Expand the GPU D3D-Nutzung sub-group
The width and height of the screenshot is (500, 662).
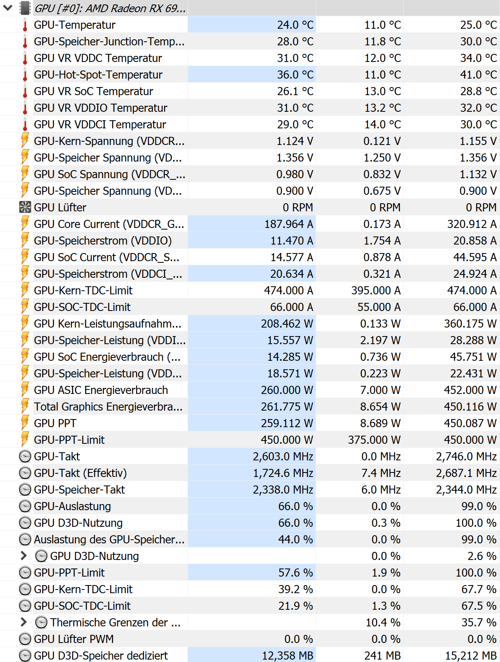24,556
